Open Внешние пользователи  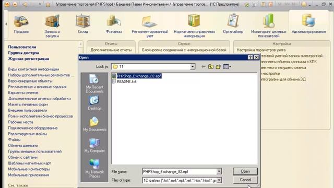(28, 110)
